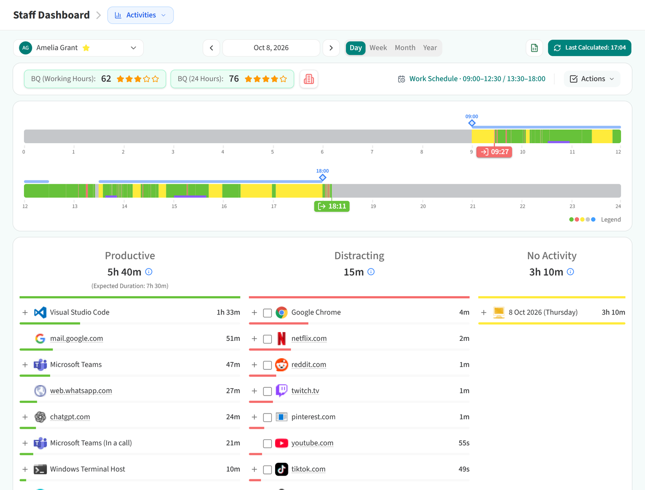Click the 18:11 clock-out badge
The height and width of the screenshot is (490, 645).
click(332, 206)
